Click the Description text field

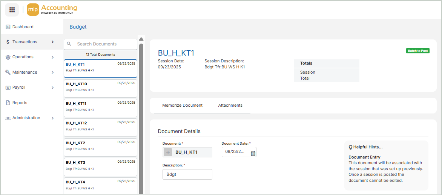tap(187, 174)
